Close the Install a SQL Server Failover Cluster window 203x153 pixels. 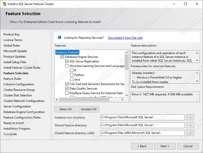[x=197, y=4]
